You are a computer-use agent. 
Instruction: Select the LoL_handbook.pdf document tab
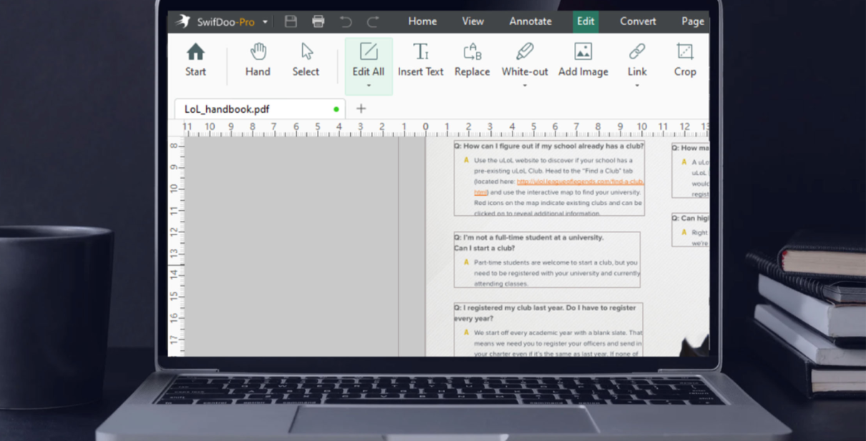(x=227, y=109)
